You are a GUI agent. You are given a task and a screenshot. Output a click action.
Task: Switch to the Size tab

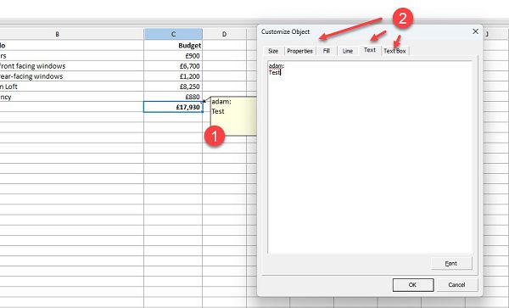click(x=273, y=51)
